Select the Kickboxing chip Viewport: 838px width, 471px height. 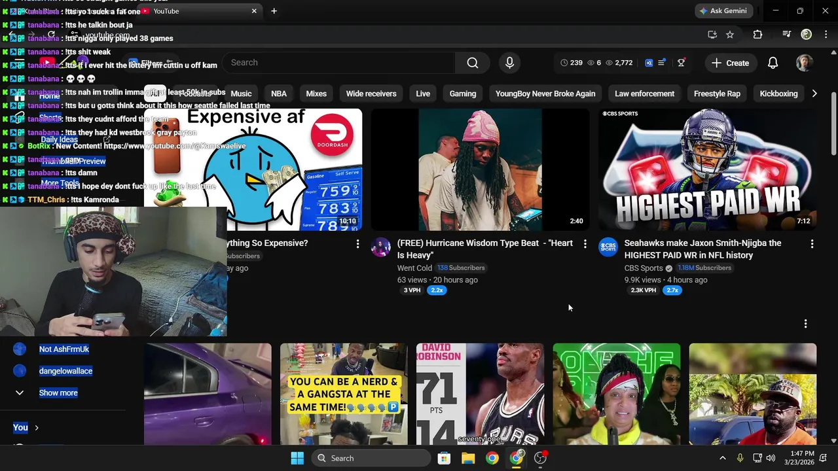[x=778, y=94]
